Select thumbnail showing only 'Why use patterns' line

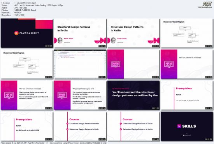point(187,64)
